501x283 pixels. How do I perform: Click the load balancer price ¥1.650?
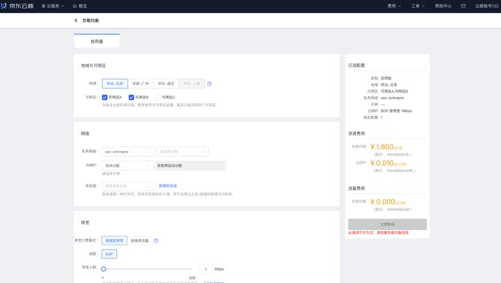pyautogui.click(x=386, y=147)
